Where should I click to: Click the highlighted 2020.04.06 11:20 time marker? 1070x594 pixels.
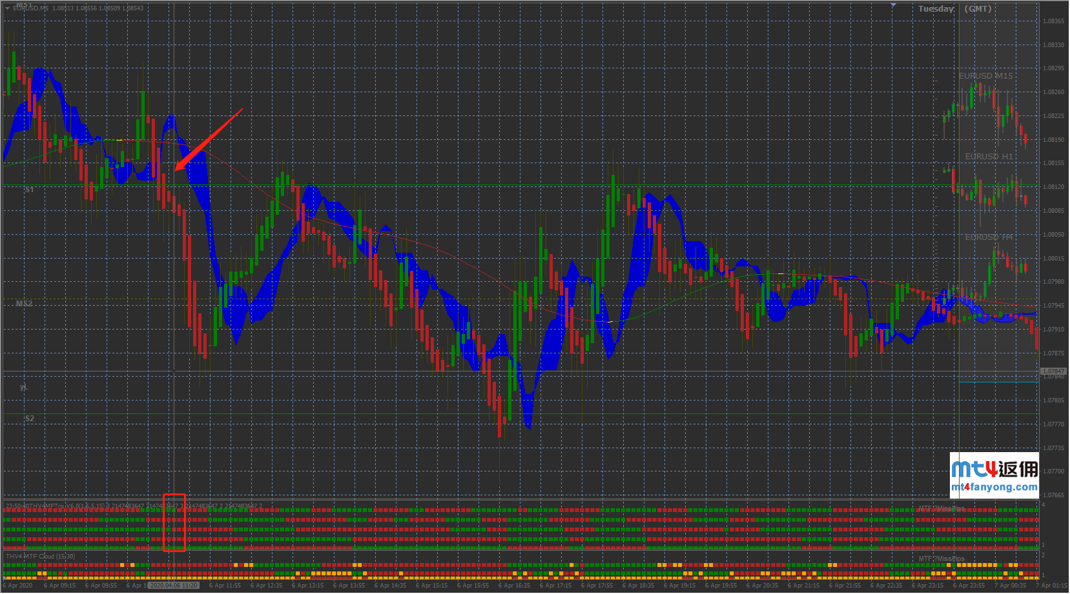click(x=173, y=586)
